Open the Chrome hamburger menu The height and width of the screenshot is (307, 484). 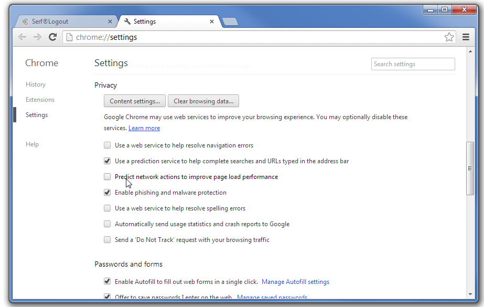pyautogui.click(x=466, y=37)
